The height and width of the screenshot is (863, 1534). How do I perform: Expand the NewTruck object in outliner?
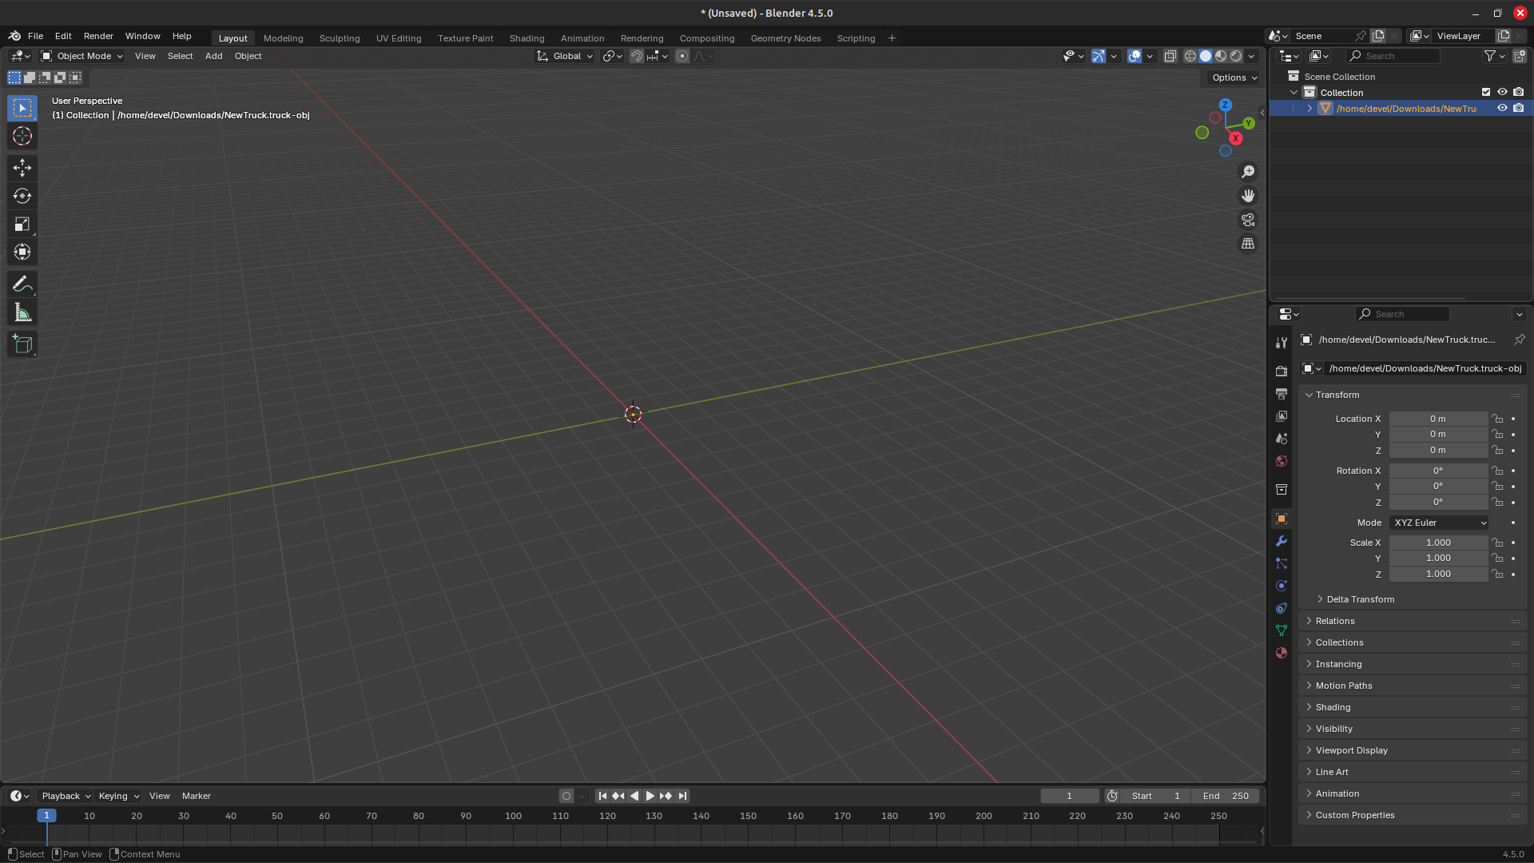pos(1309,108)
